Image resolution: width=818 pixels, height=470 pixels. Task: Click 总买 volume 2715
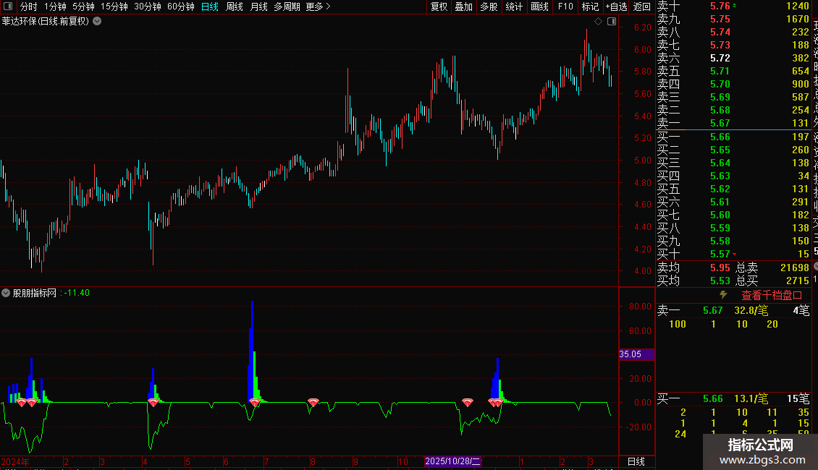tap(798, 281)
